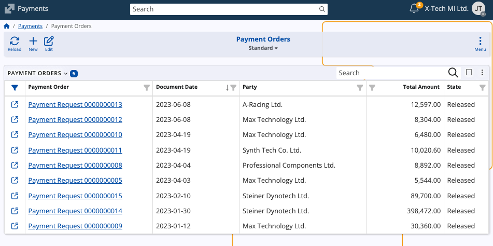Click the Reload icon in toolbar
Image resolution: width=493 pixels, height=246 pixels.
click(15, 44)
